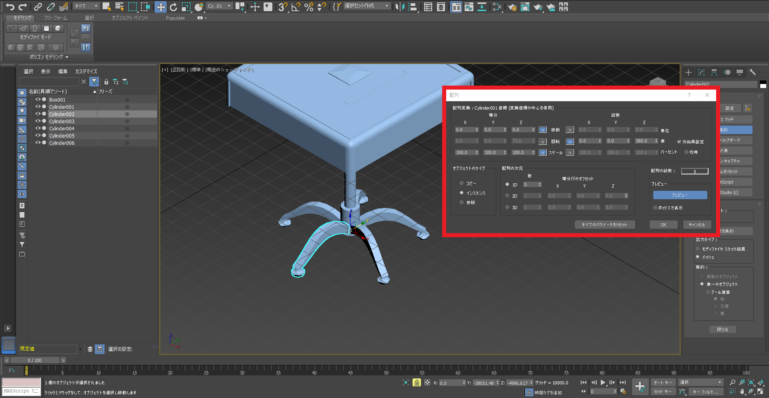Image resolution: width=769 pixels, height=398 pixels.
Task: Toggle the selection lock padlock icon
Action: tap(417, 383)
